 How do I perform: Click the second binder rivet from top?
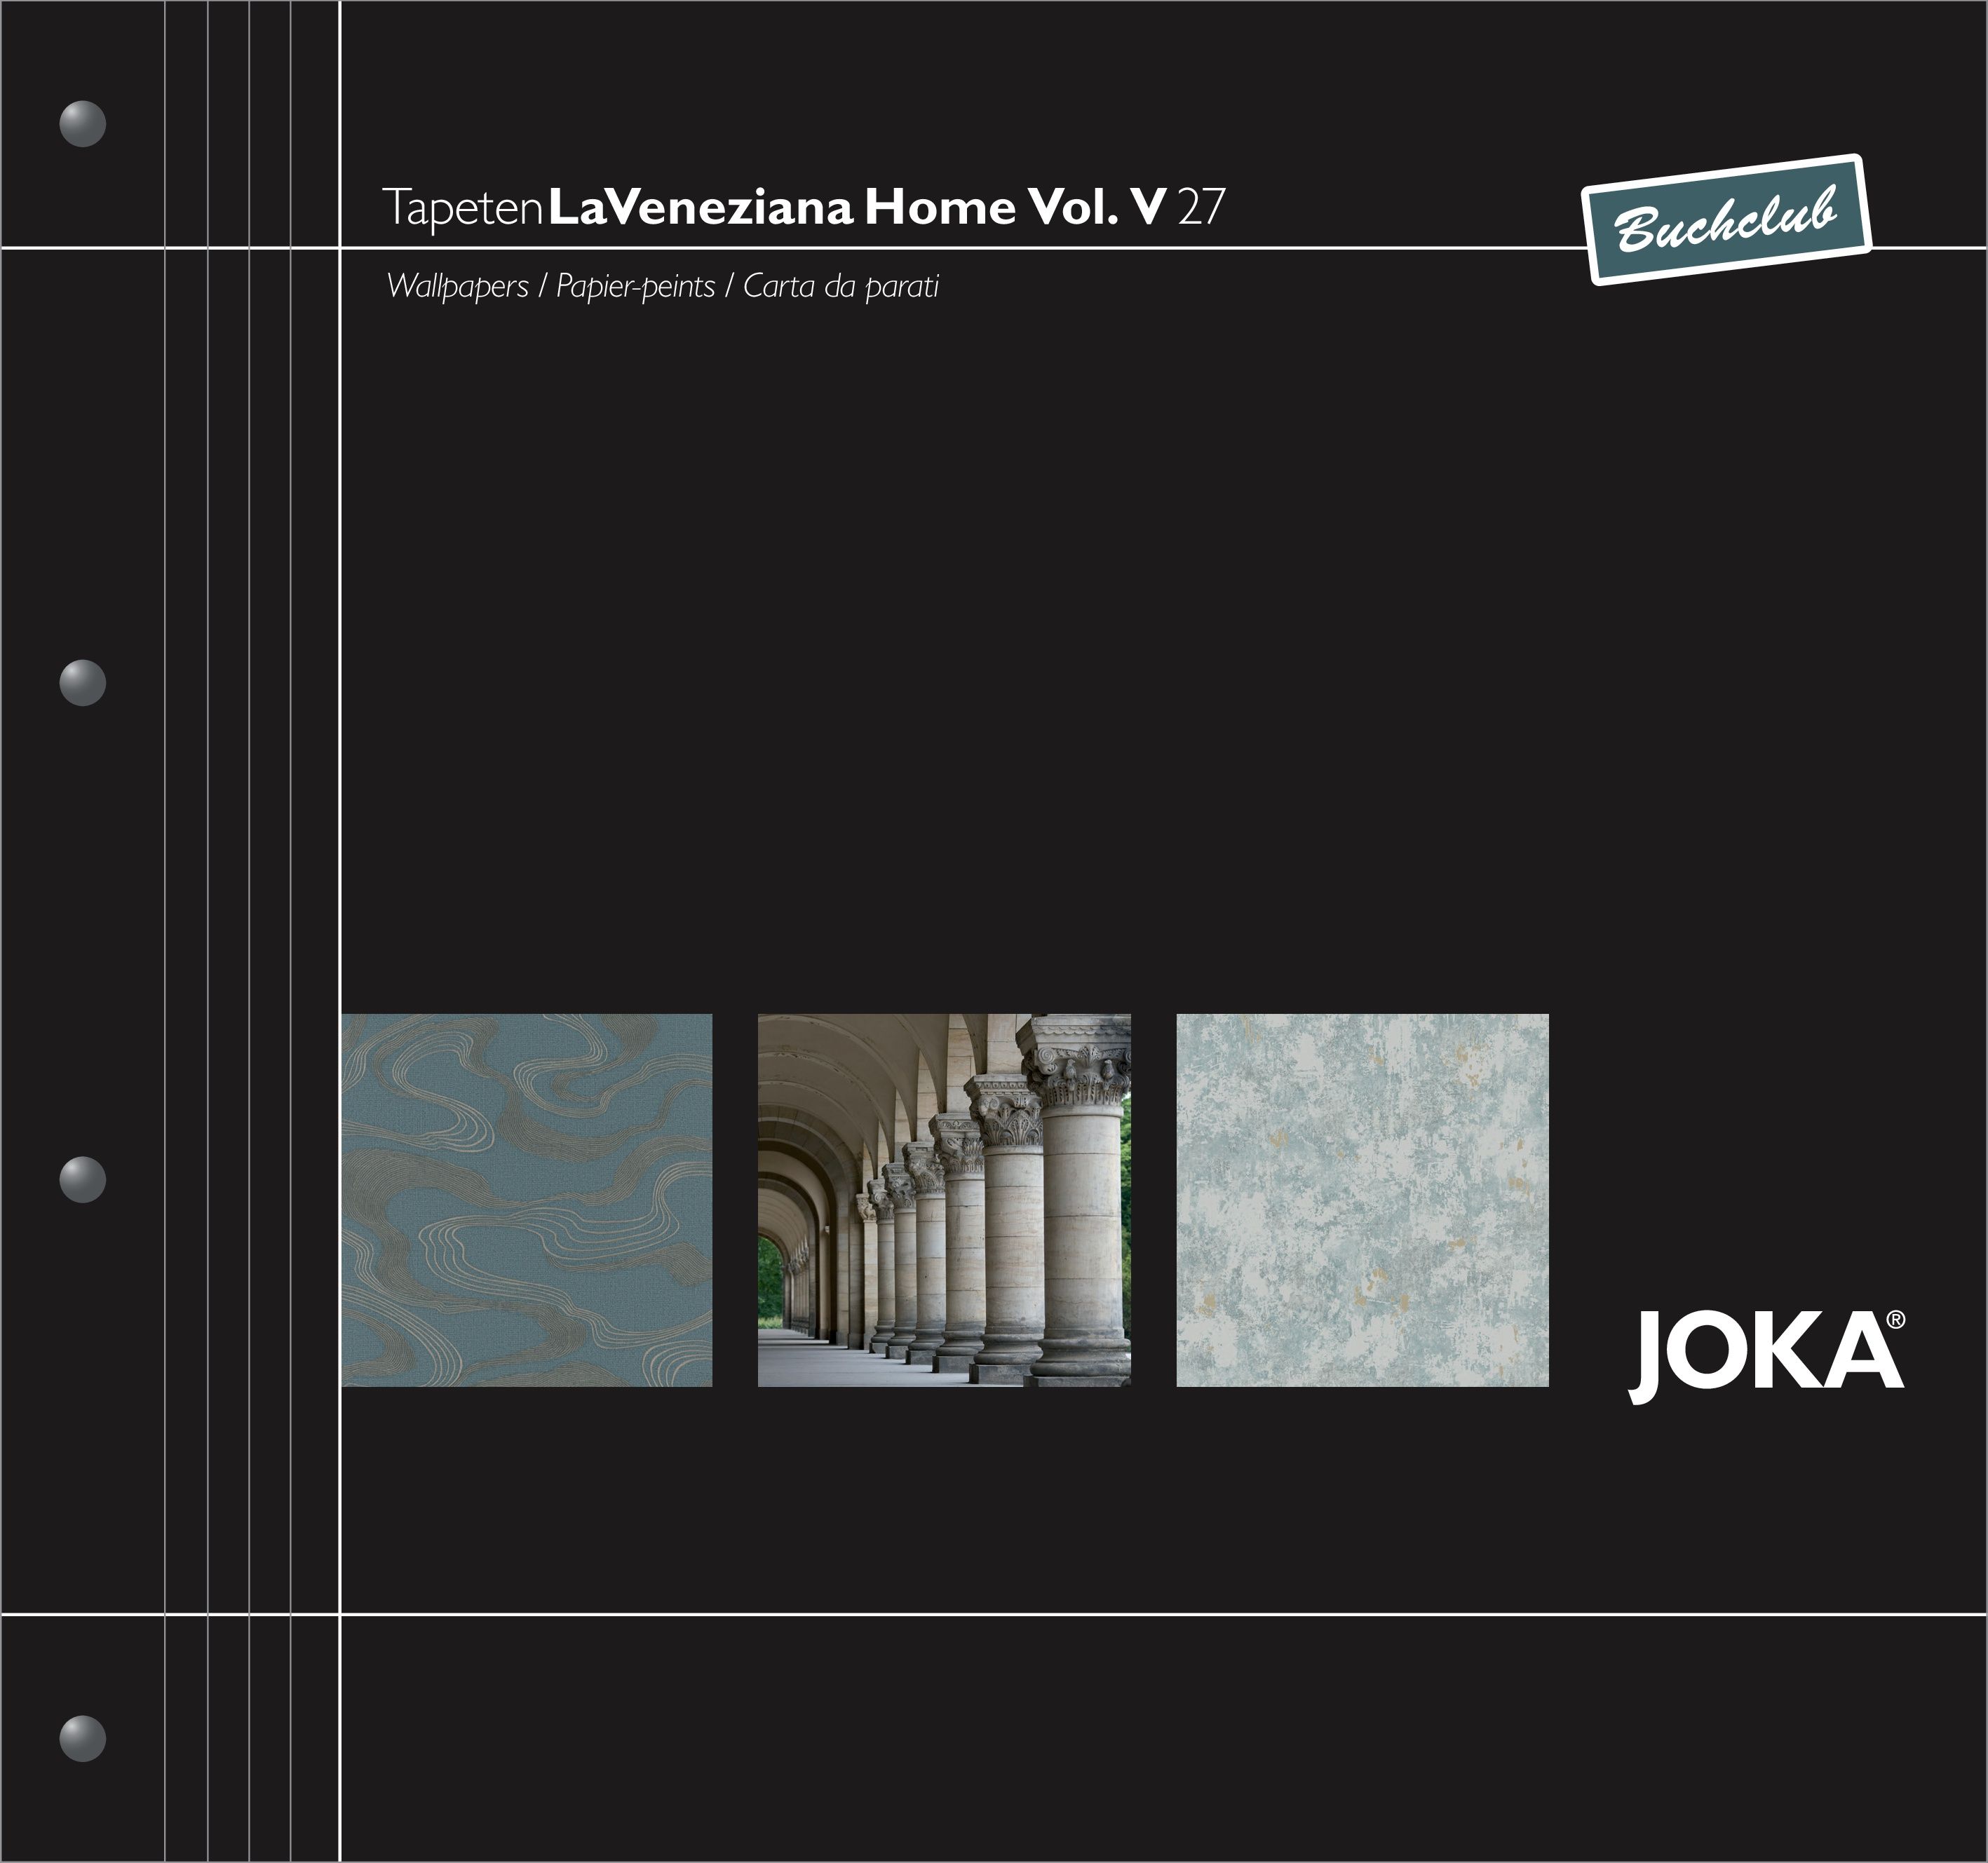click(x=83, y=683)
